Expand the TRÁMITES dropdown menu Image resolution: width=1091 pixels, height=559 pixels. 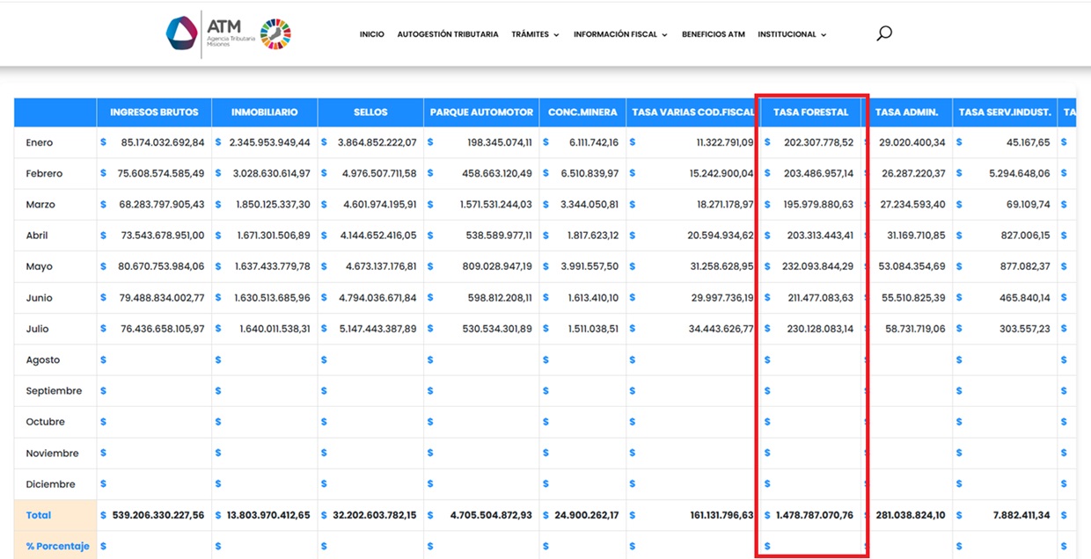(x=535, y=34)
